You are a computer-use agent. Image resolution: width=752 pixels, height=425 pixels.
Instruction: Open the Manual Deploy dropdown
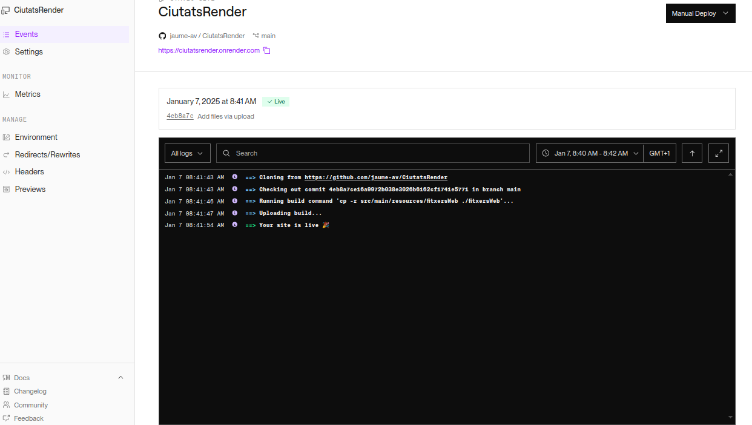pyautogui.click(x=701, y=13)
